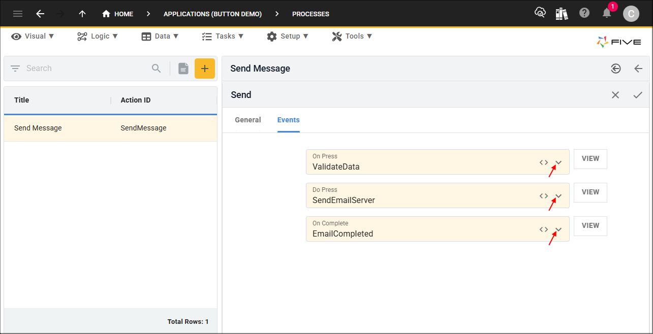Screen dimensions: 653x334
Task: Click the document icon beside search
Action: tap(183, 69)
